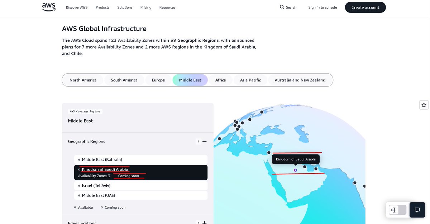This screenshot has width=430, height=224.
Task: Open the Discover AWS menu
Action: click(x=77, y=7)
